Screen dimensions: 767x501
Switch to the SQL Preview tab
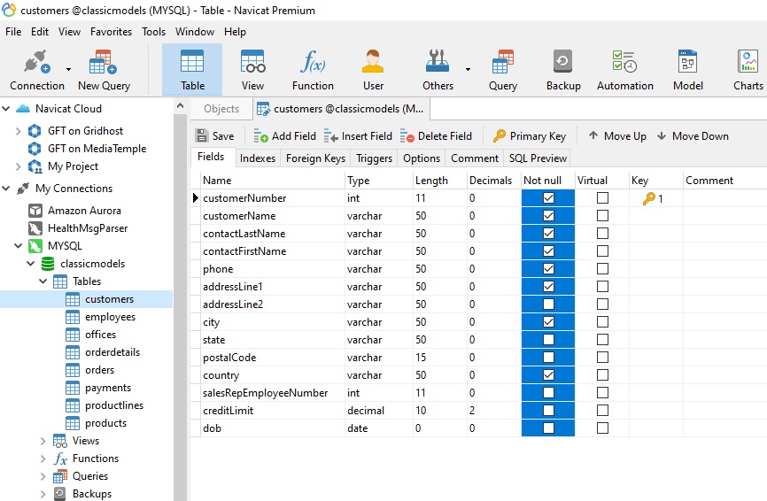pyautogui.click(x=537, y=158)
